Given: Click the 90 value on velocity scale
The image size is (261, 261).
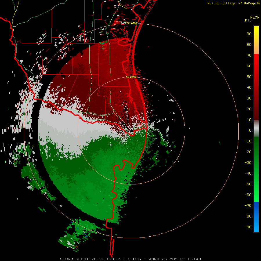Looking at the screenshot, I should 249,34.
